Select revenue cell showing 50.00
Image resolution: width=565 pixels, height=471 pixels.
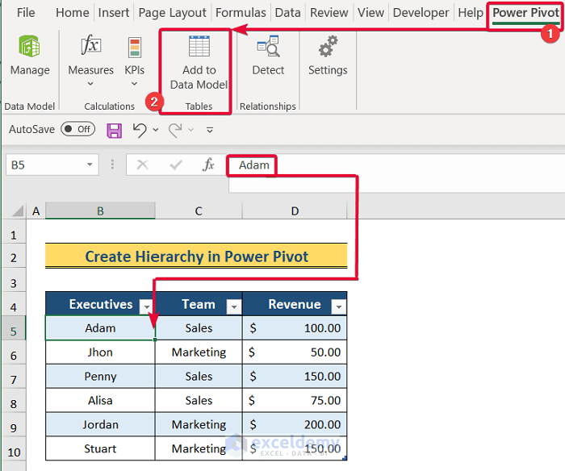coord(295,352)
